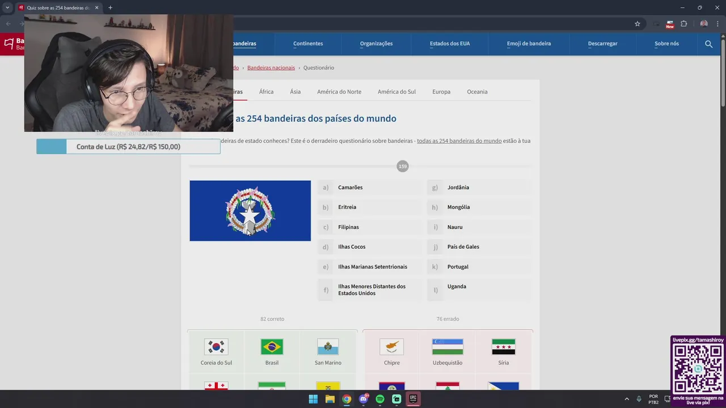Choose answer g) Jordânia
The width and height of the screenshot is (726, 408).
pos(479,188)
